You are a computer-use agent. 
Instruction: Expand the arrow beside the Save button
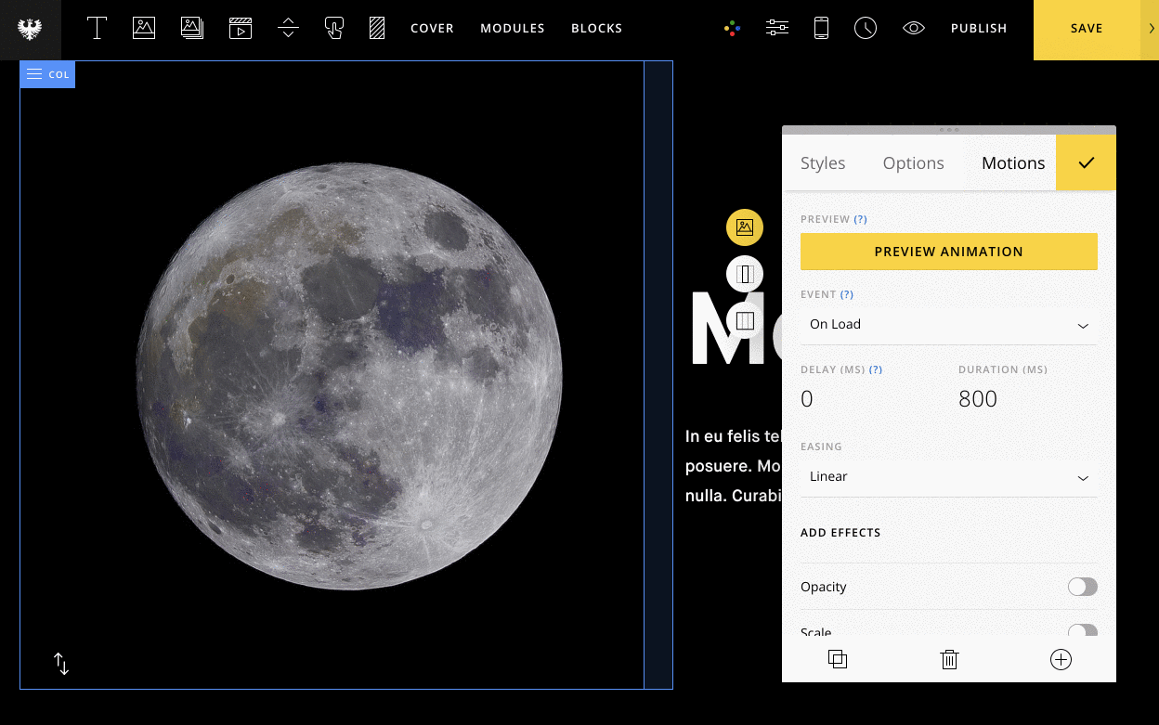tap(1152, 28)
